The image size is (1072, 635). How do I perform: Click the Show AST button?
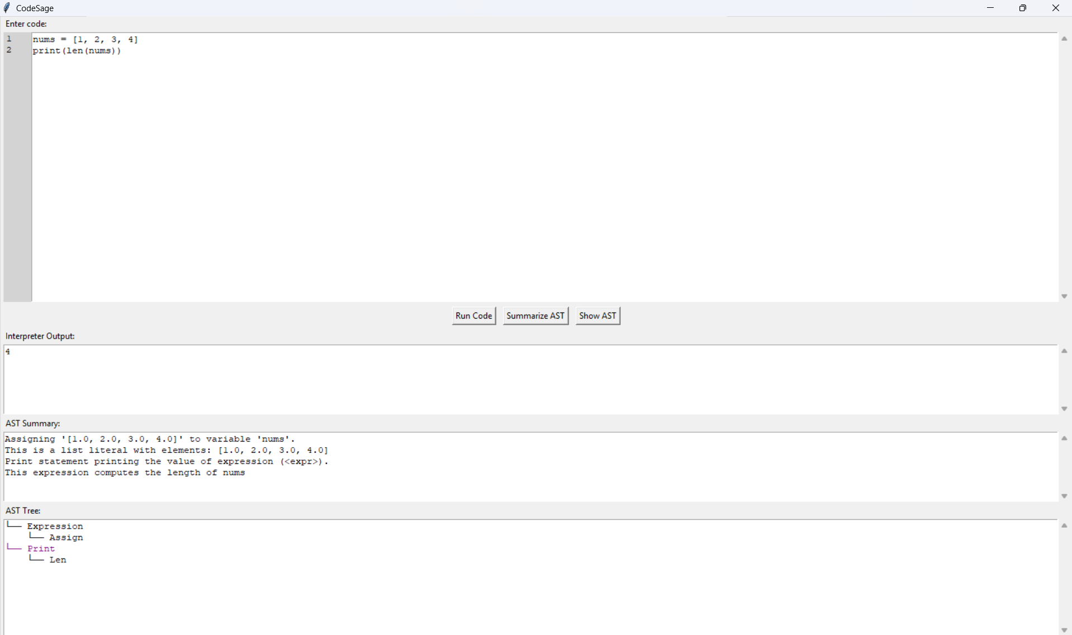coord(597,316)
